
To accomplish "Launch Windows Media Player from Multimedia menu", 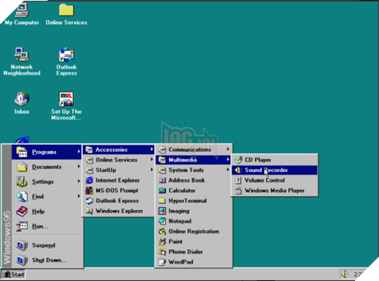I will (x=274, y=190).
